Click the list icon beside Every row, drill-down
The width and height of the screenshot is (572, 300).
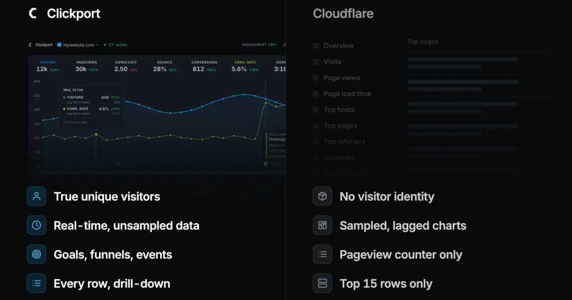click(x=37, y=283)
